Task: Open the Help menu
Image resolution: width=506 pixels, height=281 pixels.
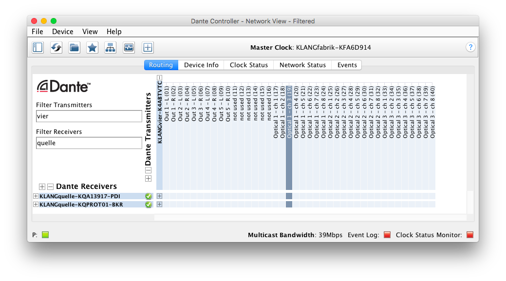Action: coord(114,32)
